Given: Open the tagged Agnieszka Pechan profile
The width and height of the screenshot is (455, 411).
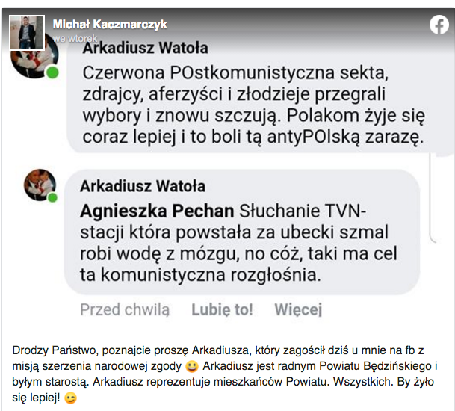Looking at the screenshot, I should (157, 211).
